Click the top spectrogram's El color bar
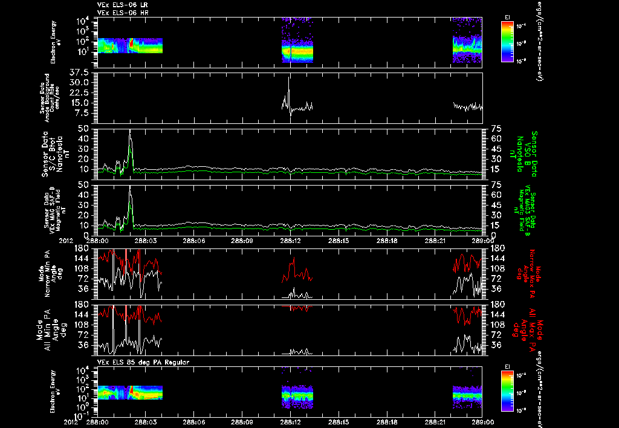Screen dimensions: 619x428 coord(507,42)
